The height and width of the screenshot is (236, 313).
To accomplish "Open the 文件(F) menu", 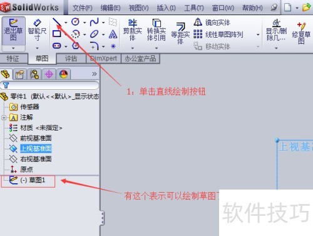I will coord(83,8).
